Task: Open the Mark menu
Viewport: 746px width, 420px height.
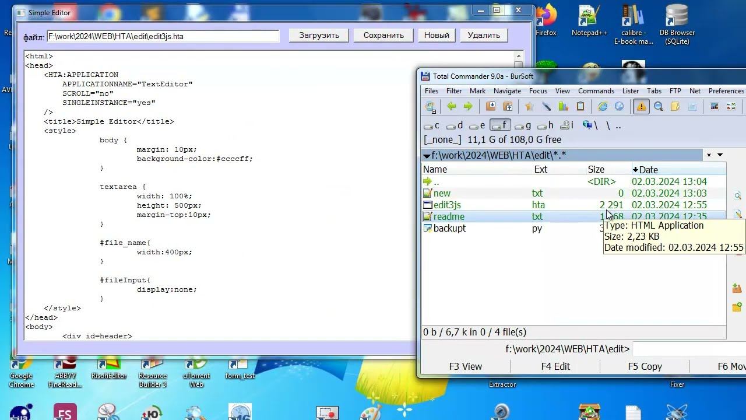Action: [x=477, y=91]
